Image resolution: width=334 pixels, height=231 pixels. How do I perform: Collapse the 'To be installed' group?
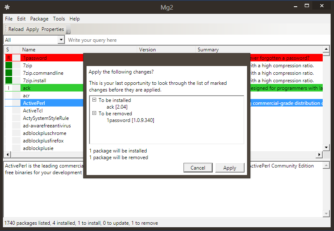pos(94,100)
